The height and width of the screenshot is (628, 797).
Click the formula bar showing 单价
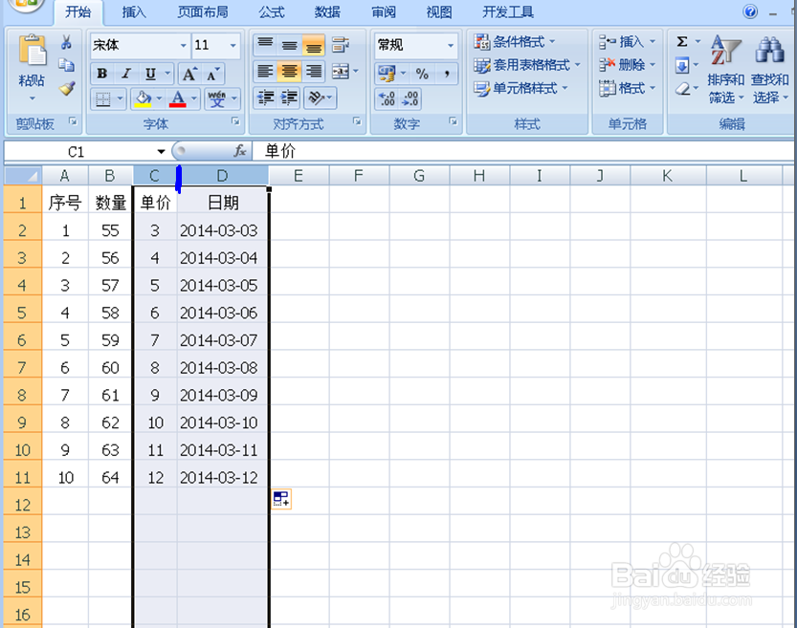(x=523, y=151)
